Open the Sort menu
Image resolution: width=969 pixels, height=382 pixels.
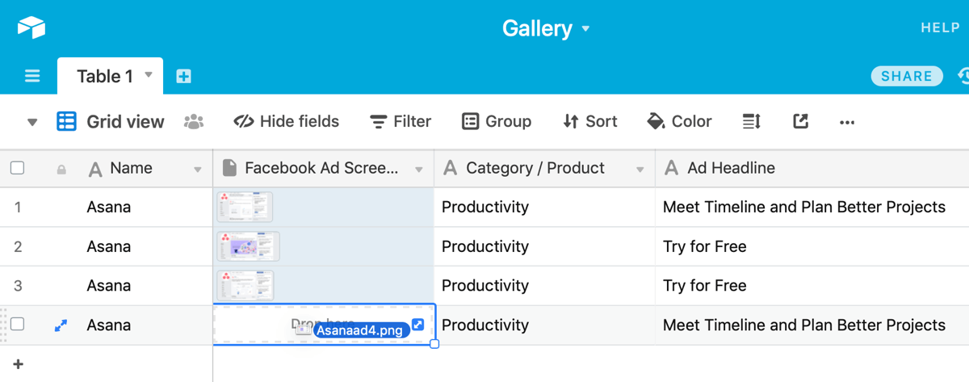click(590, 122)
